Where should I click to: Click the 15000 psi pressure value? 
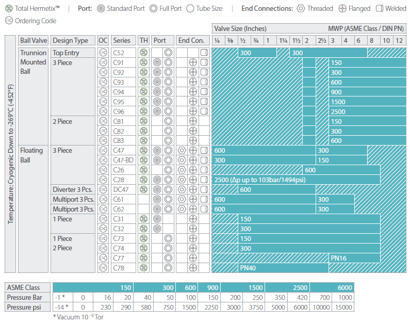[344, 307]
